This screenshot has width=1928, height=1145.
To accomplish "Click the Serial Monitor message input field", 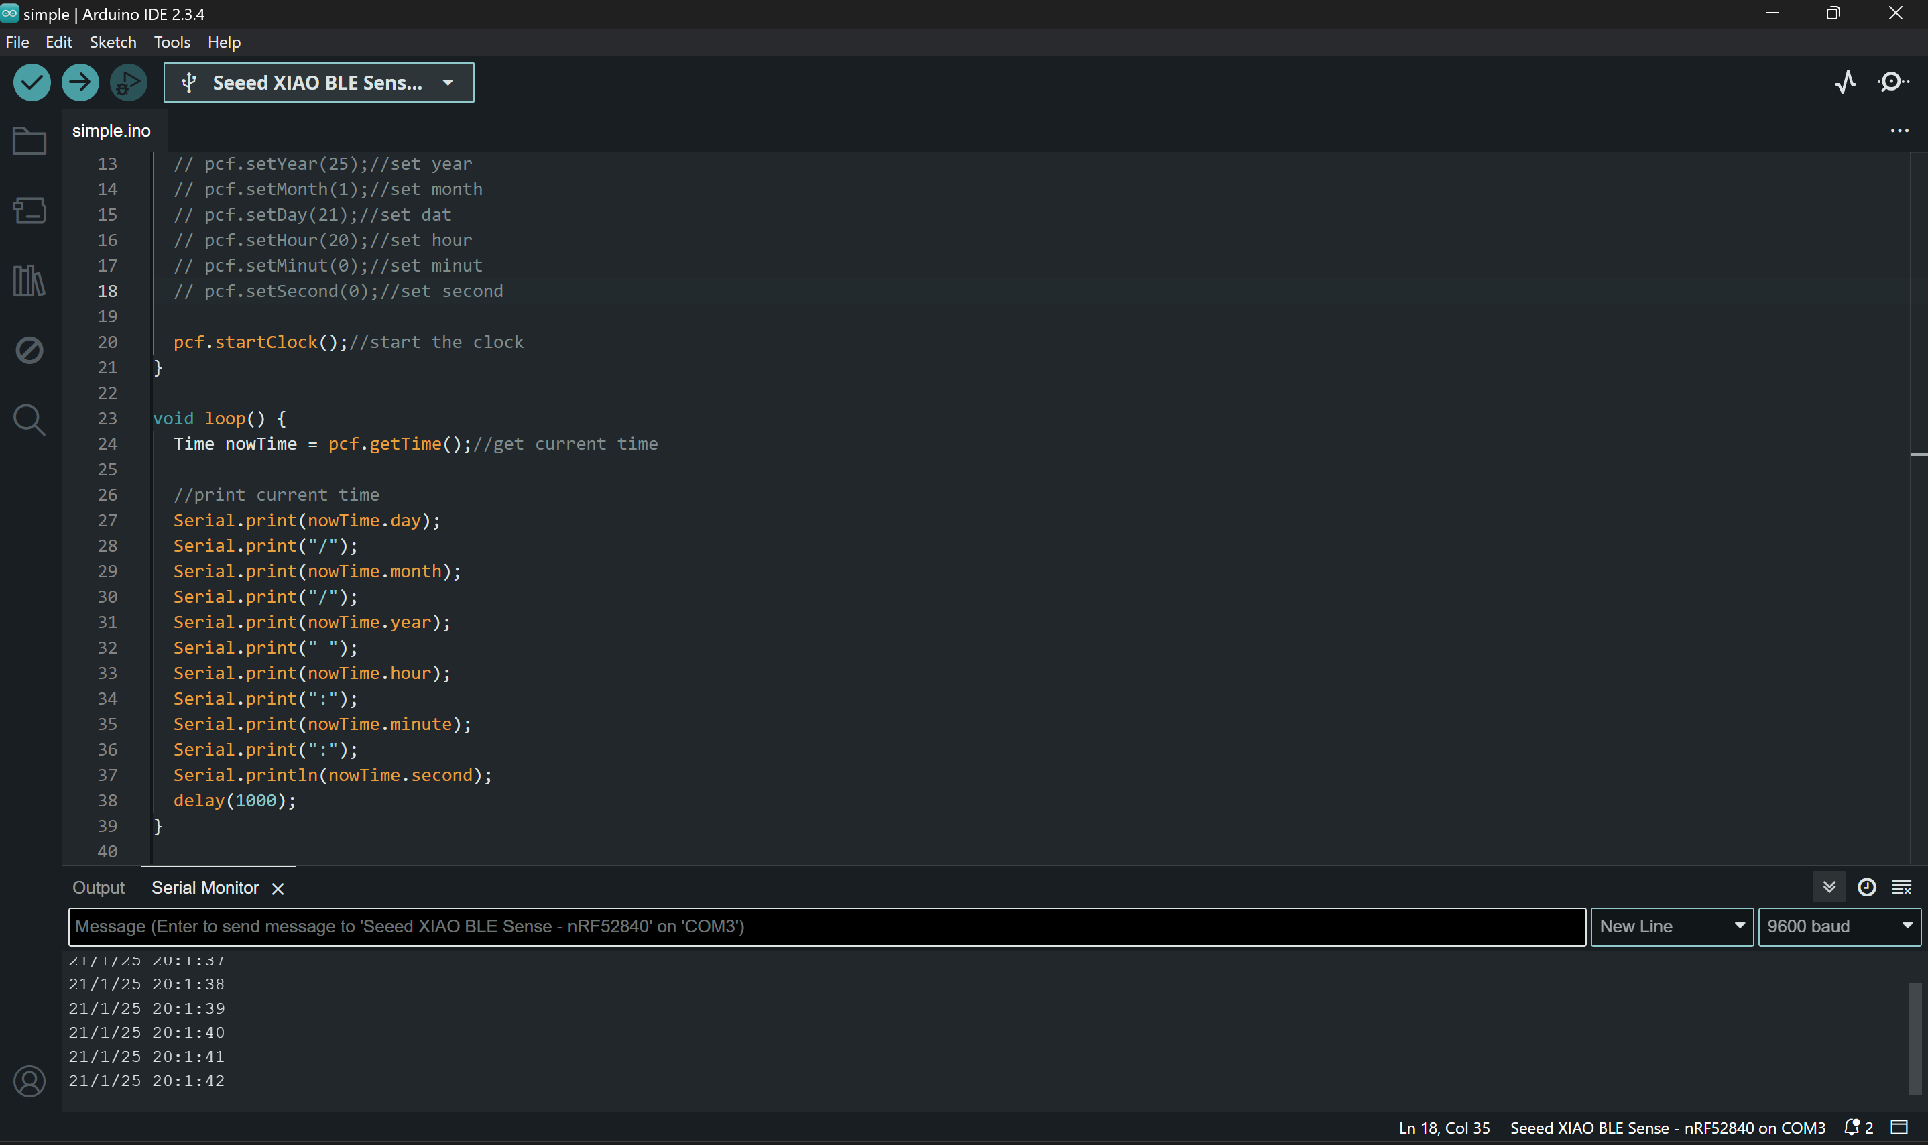I will point(827,926).
